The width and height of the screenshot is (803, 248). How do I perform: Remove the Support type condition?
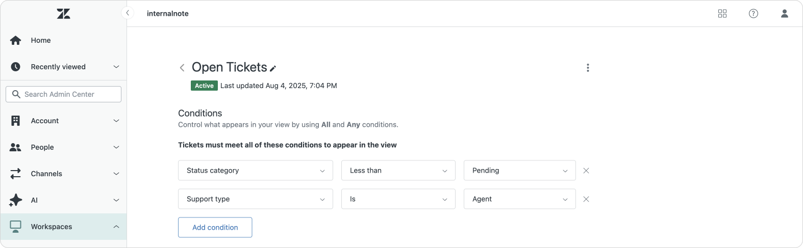586,199
